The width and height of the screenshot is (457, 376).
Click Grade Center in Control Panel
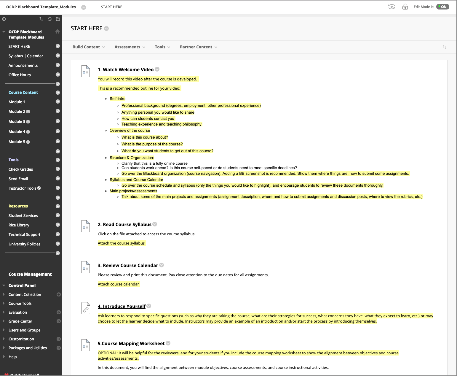click(x=20, y=321)
